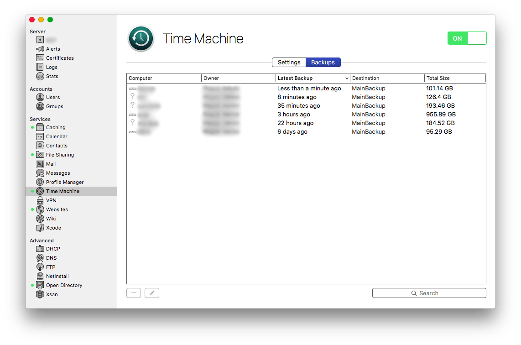Select the backup from '6 days ago'

point(306,131)
